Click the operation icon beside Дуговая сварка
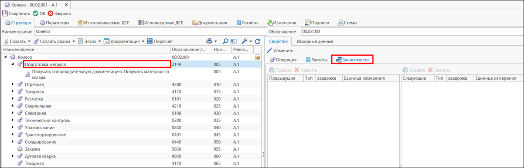 pos(20,156)
